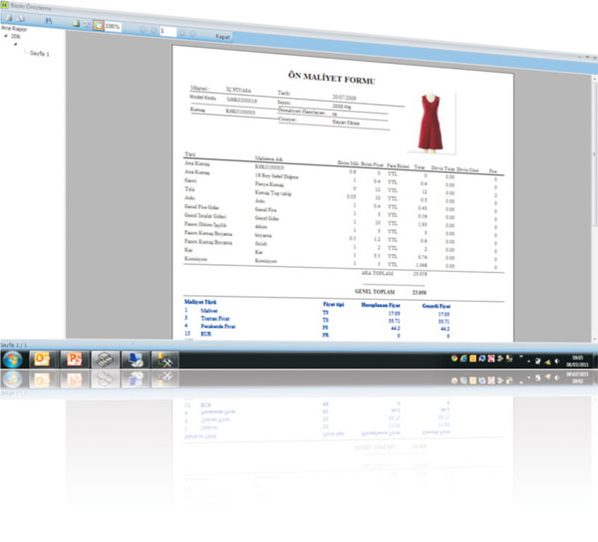Image resolution: width=598 pixels, height=542 pixels.
Task: Click the network tray icon
Action: 547,362
